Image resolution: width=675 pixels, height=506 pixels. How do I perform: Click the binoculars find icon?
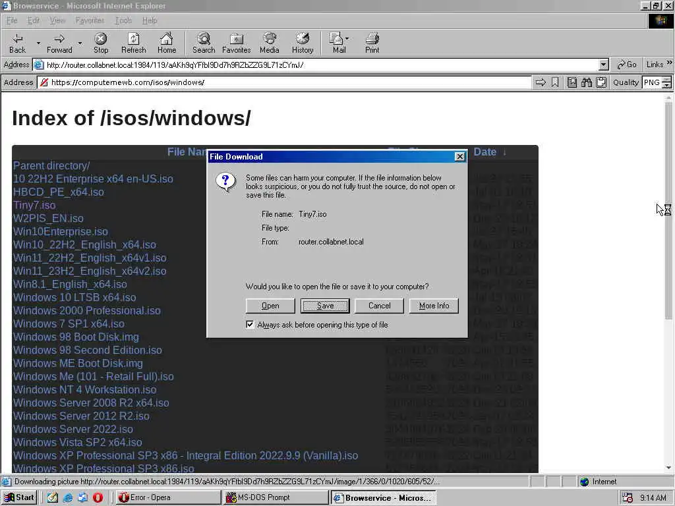pyautogui.click(x=586, y=82)
